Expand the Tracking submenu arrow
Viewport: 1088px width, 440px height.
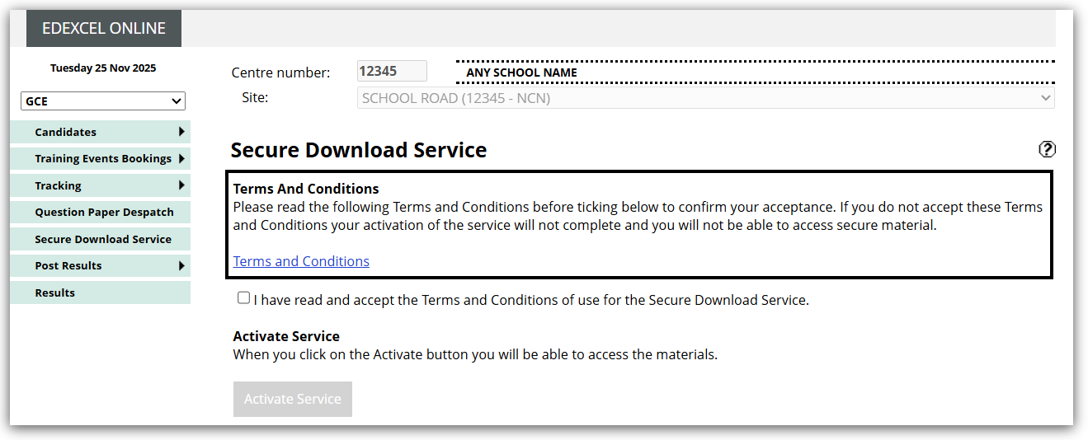[x=181, y=185]
